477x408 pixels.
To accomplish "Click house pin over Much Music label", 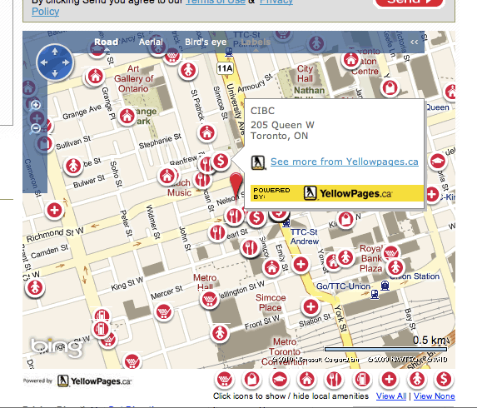I will click(x=167, y=177).
